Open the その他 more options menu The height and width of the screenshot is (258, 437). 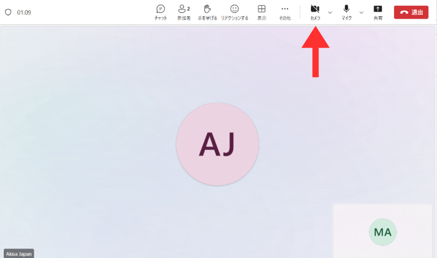285,13
